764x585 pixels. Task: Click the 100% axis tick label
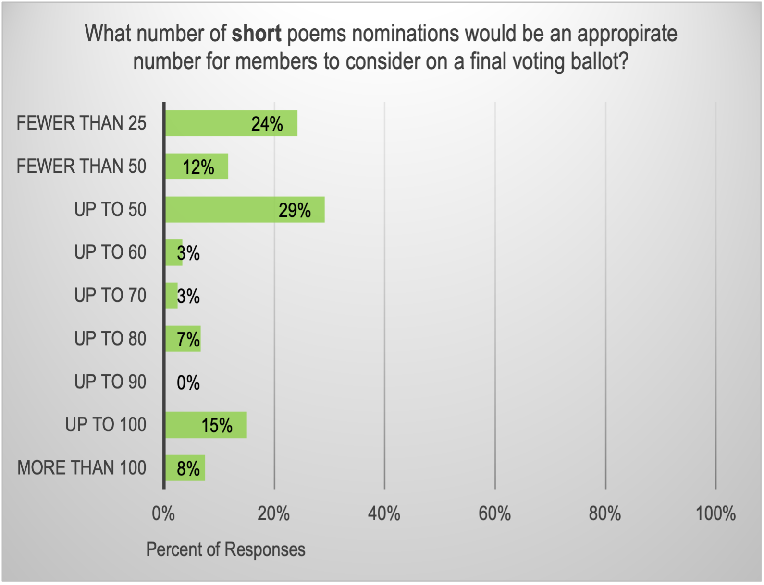click(x=715, y=514)
